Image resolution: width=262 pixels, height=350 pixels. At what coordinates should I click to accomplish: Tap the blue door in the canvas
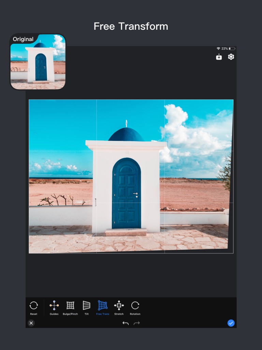click(x=127, y=193)
